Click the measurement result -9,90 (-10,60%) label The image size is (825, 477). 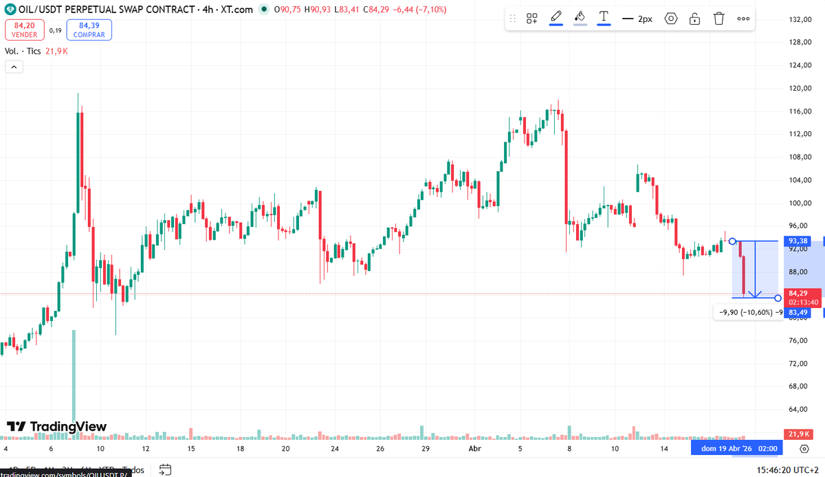point(748,312)
